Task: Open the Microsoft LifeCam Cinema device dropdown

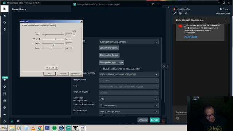Action: coord(129,42)
